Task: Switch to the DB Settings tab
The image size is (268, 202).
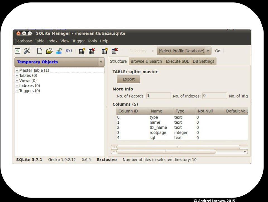Action: pyautogui.click(x=204, y=61)
